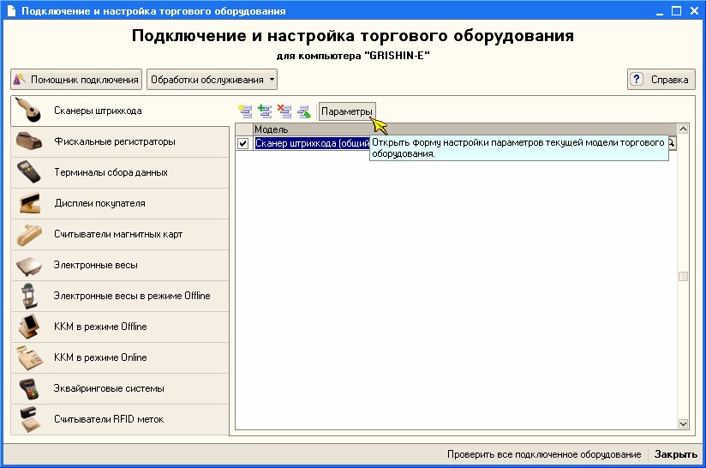Go to Считыватели магнитных карт tab
The image size is (706, 468).
point(118,234)
